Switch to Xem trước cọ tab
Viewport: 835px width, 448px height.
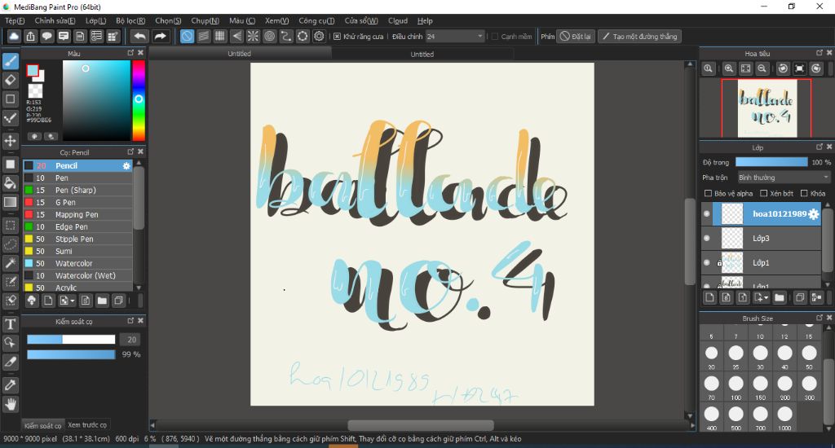(x=87, y=425)
